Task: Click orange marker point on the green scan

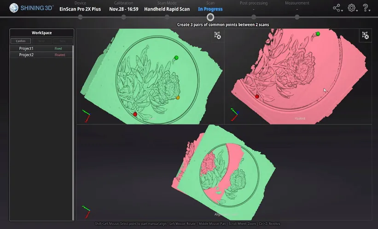Action: point(178,98)
